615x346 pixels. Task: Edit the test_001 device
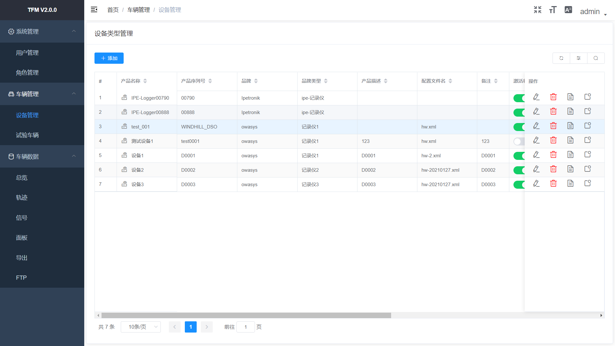click(x=536, y=126)
